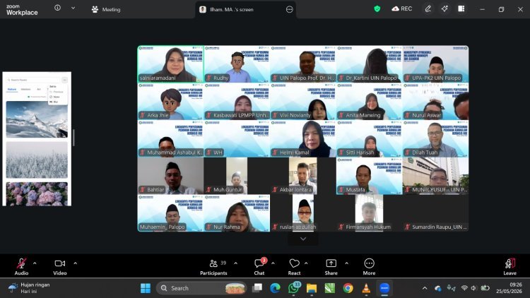Expand the caret next to React
530x298 pixels.
(x=306, y=263)
